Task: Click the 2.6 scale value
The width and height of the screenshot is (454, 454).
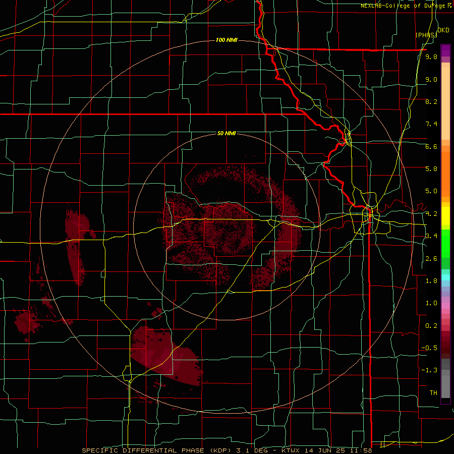Action: pos(431,259)
